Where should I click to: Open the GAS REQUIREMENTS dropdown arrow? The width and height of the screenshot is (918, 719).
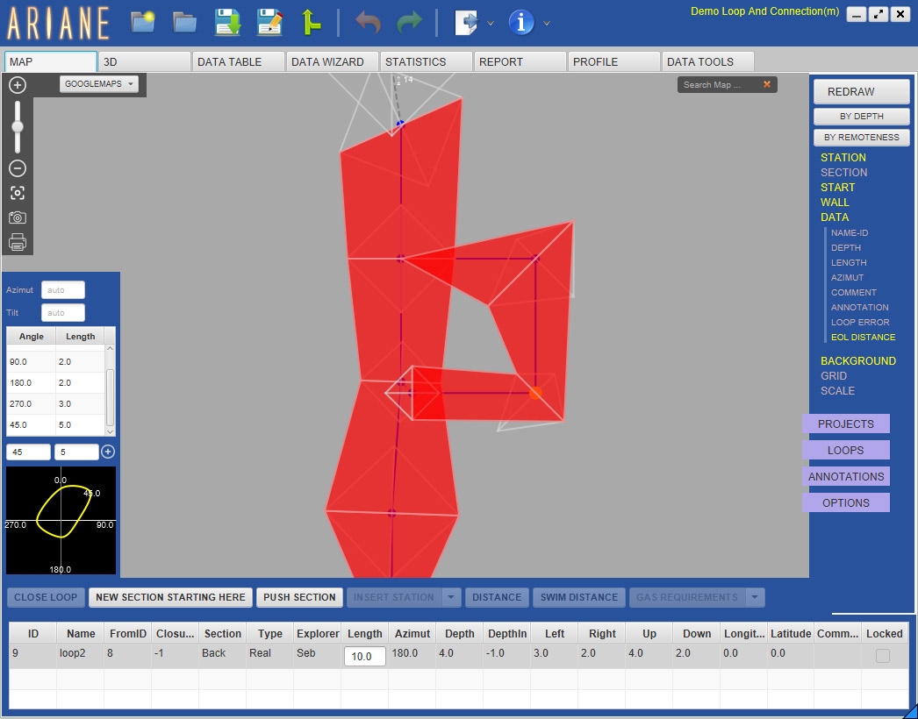tap(753, 597)
